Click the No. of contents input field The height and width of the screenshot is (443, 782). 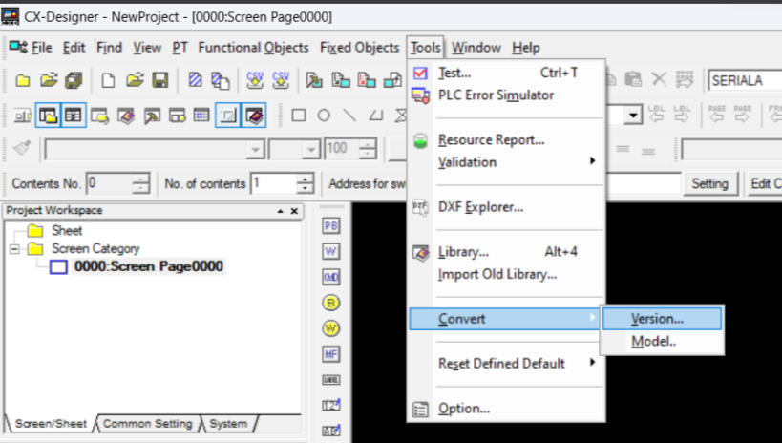pyautogui.click(x=274, y=183)
